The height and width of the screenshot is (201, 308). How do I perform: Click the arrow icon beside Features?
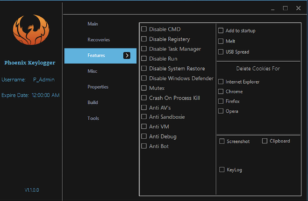127,56
